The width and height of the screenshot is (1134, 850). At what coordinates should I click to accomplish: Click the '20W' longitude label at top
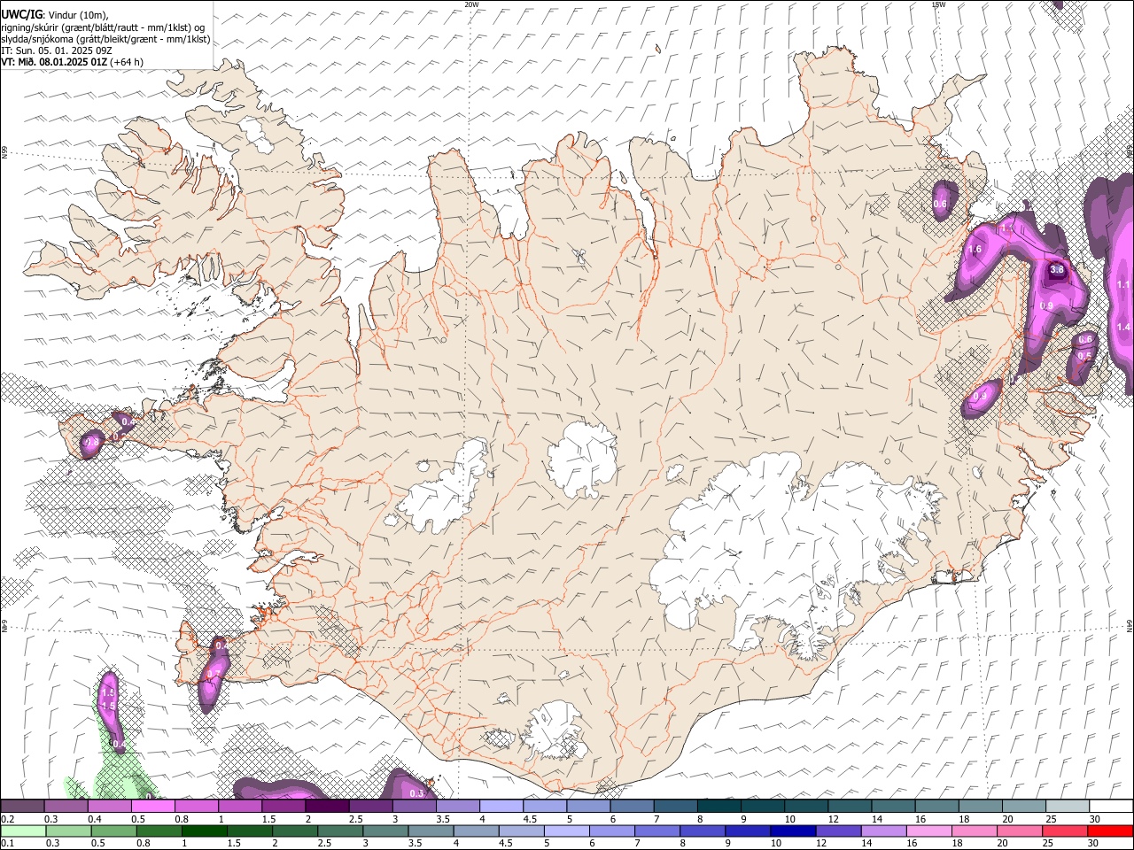[x=471, y=4]
